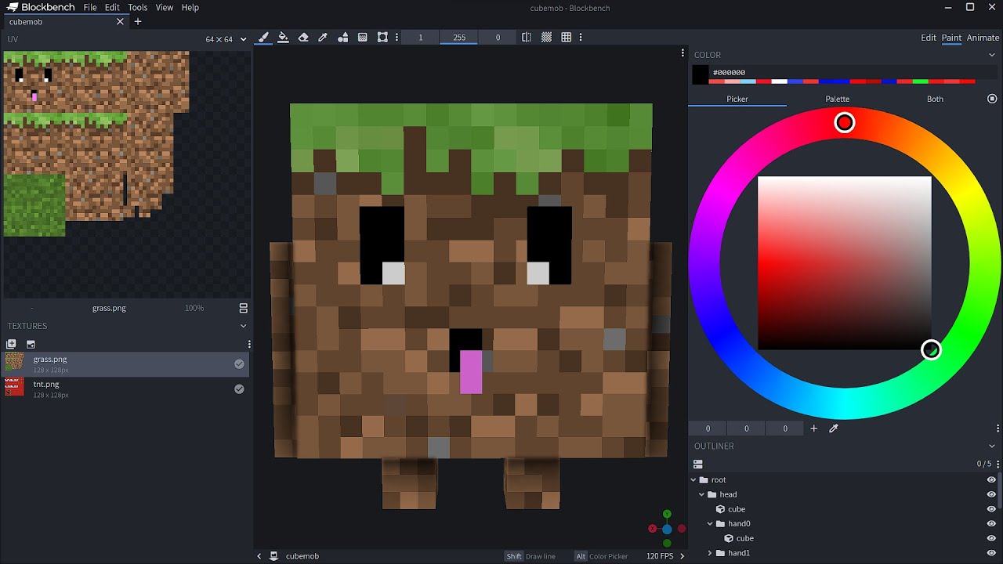Click the head cube icon
The image size is (1003, 564).
[x=721, y=509]
